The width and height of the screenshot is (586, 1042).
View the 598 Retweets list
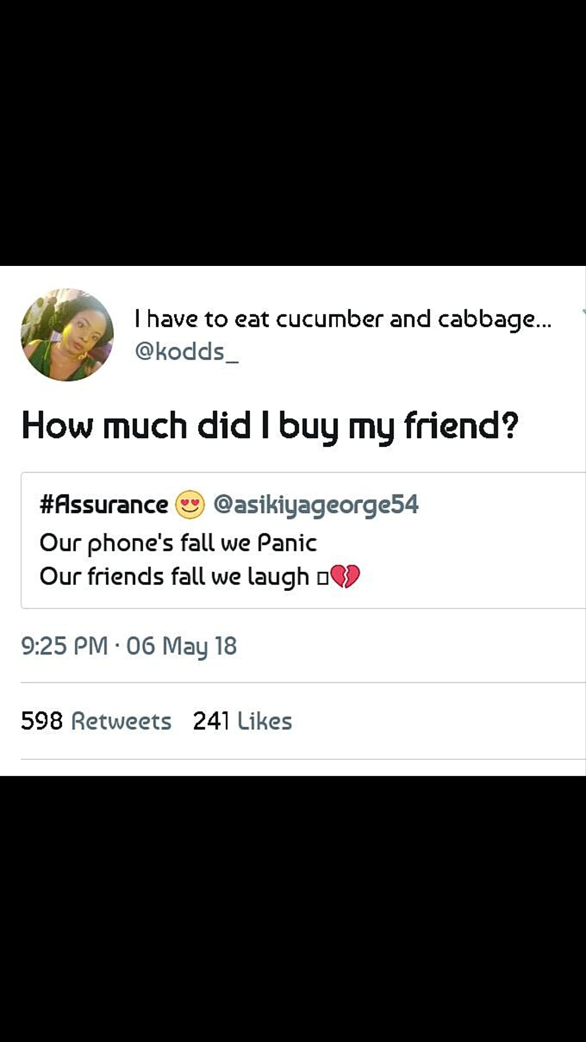point(96,721)
